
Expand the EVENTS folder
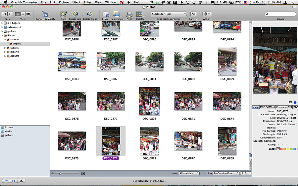coord(5,48)
